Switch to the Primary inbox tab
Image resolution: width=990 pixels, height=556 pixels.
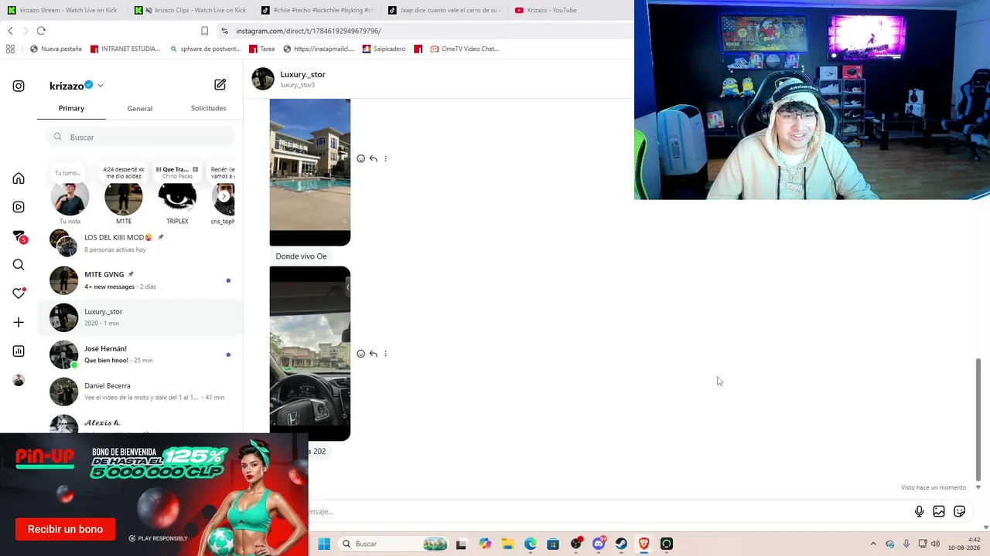click(71, 108)
